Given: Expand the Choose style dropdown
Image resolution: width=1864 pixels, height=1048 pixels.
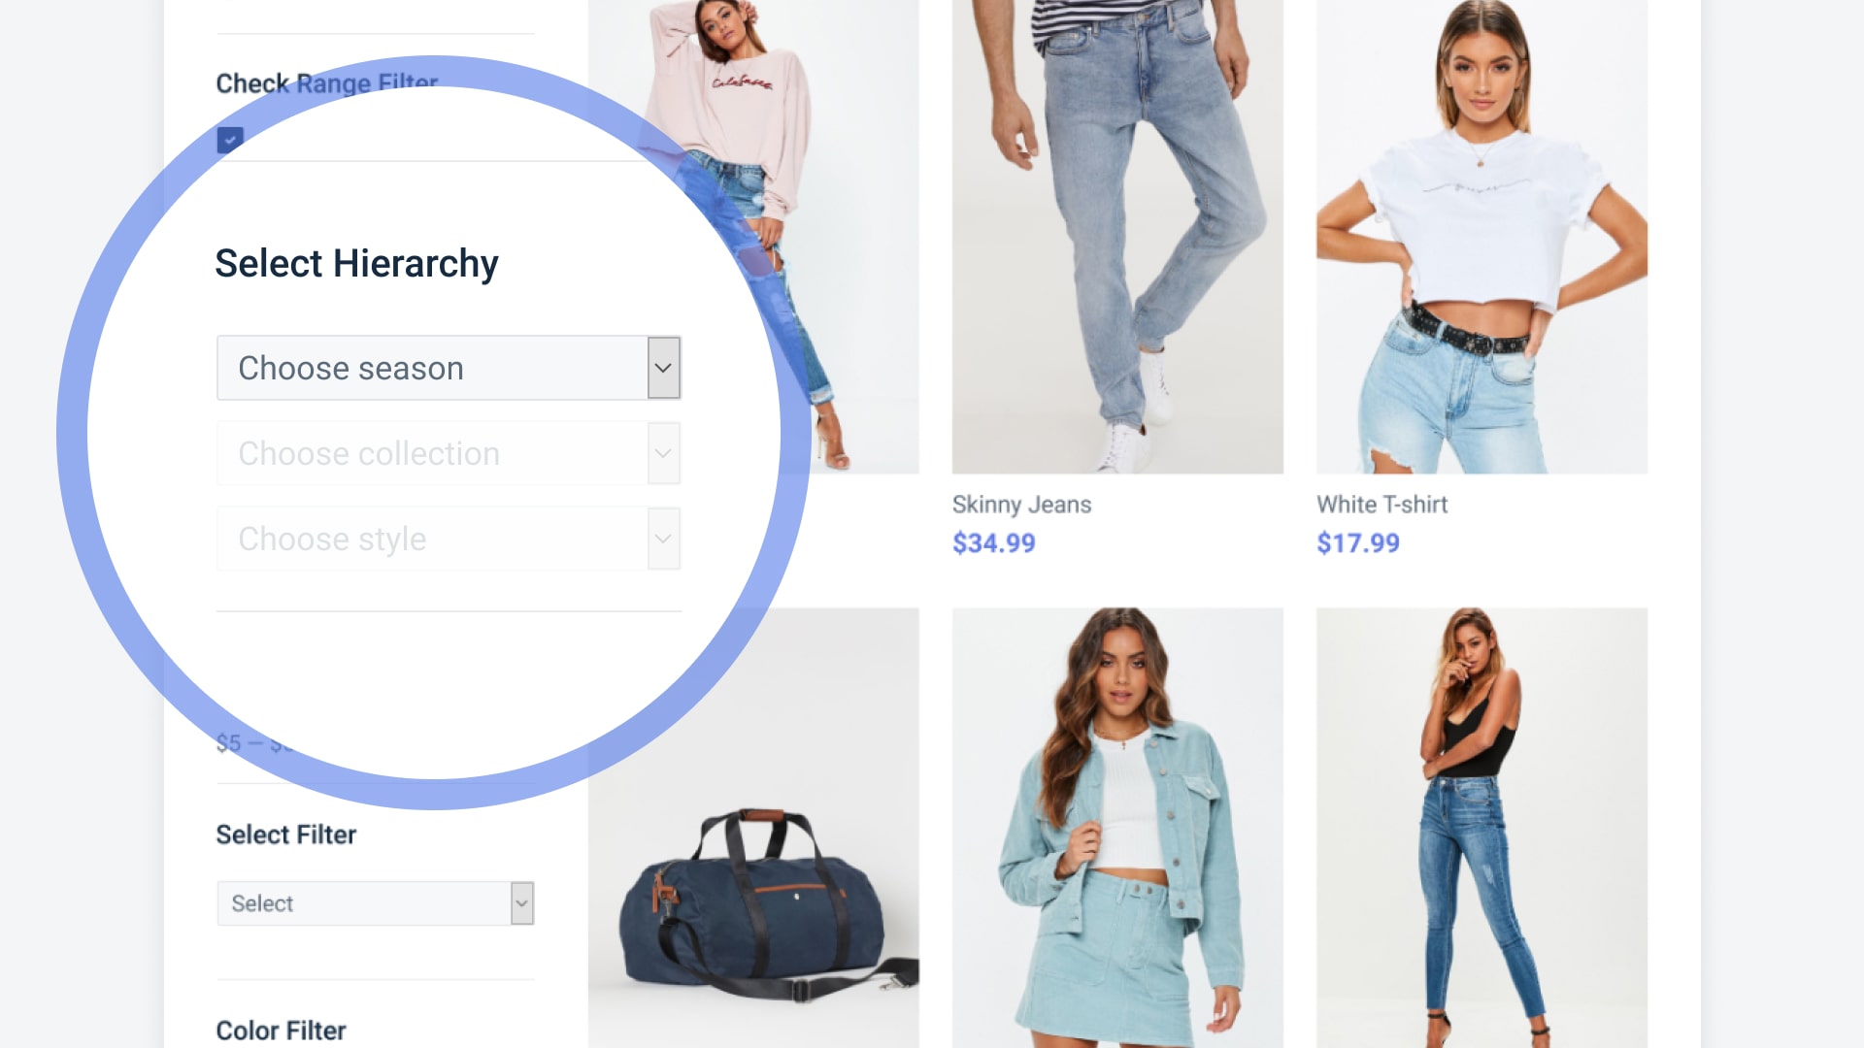Looking at the screenshot, I should click(449, 539).
